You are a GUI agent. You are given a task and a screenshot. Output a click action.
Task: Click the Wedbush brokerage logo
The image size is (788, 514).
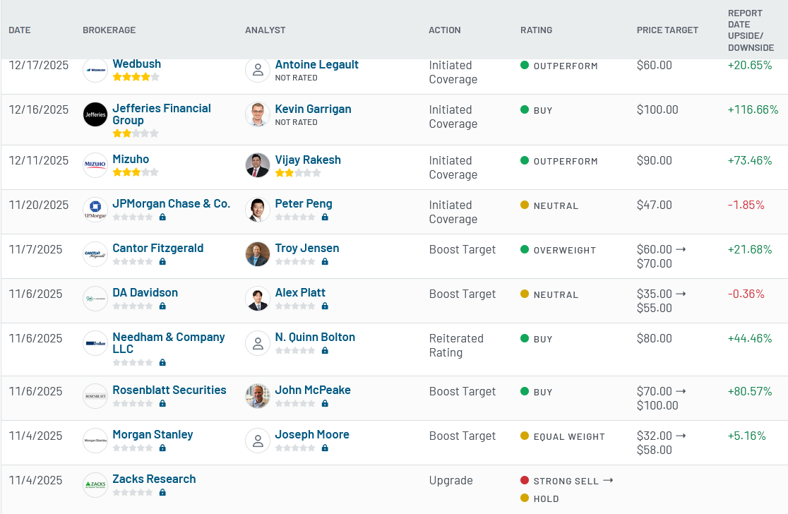[95, 71]
